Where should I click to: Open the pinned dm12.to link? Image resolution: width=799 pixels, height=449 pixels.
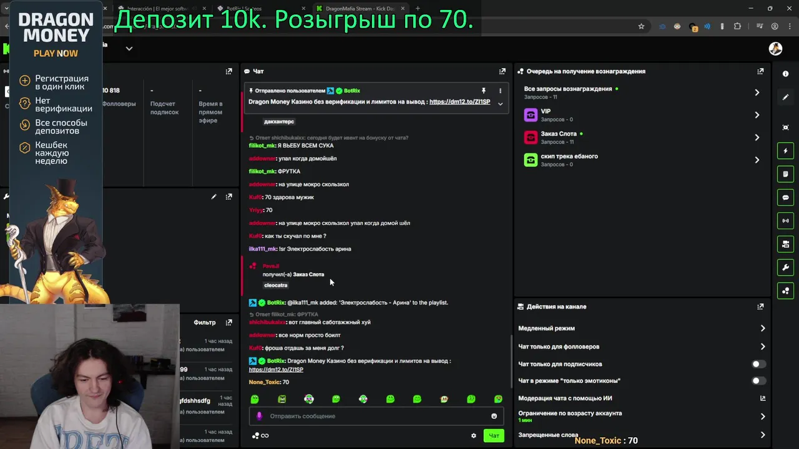[459, 102]
